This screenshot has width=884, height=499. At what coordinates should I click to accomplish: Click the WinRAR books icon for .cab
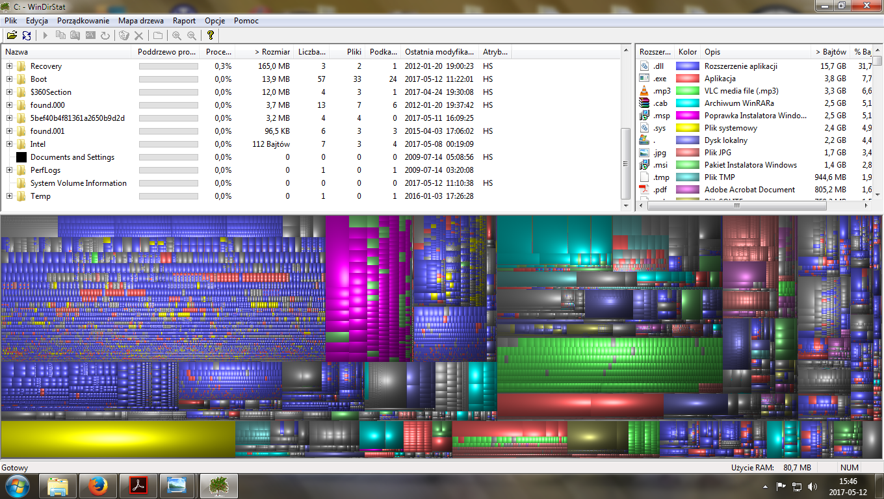pyautogui.click(x=644, y=103)
